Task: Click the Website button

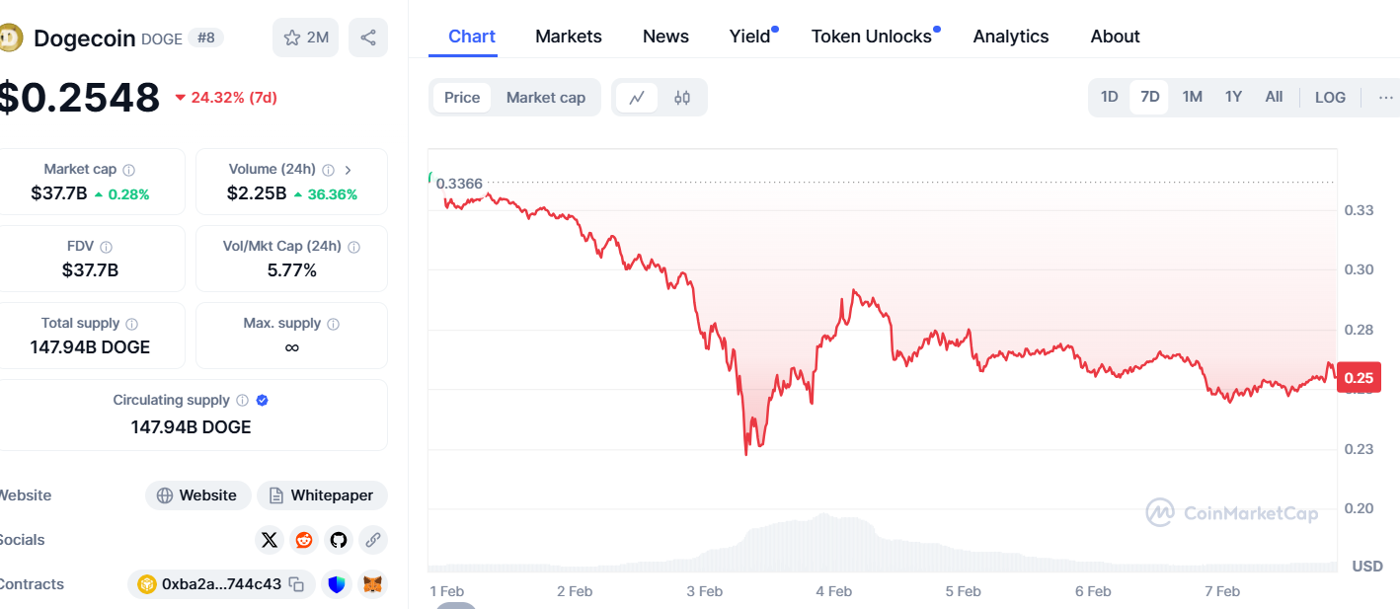Action: click(197, 495)
